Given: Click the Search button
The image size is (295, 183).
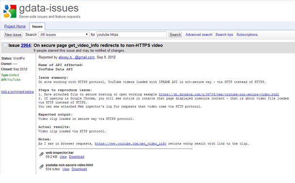Looking at the screenshot, I should (175, 34).
